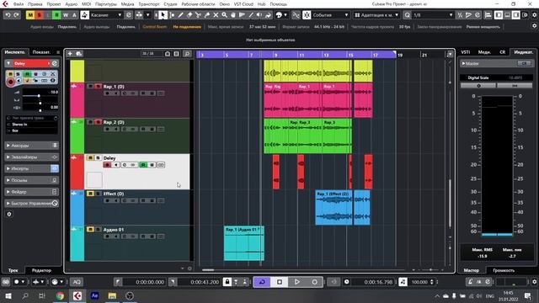Image resolution: width=539 pixels, height=303 pixels.
Task: Adjust the Delay volume fader in inspector
Action: pyautogui.click(x=39, y=96)
